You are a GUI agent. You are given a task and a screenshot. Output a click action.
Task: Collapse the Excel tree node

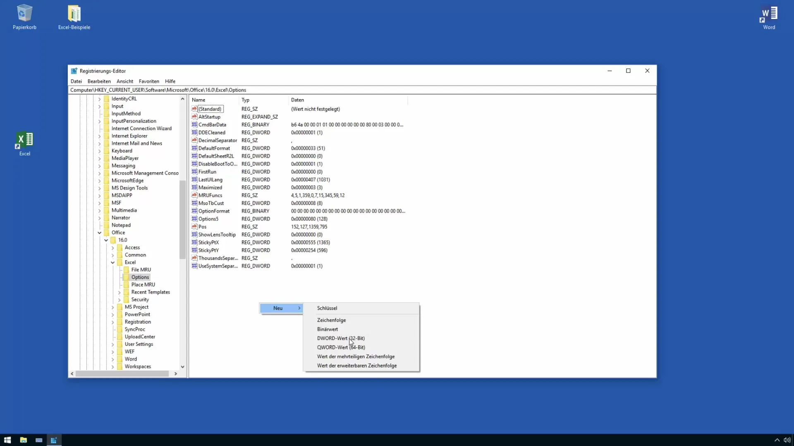point(113,262)
